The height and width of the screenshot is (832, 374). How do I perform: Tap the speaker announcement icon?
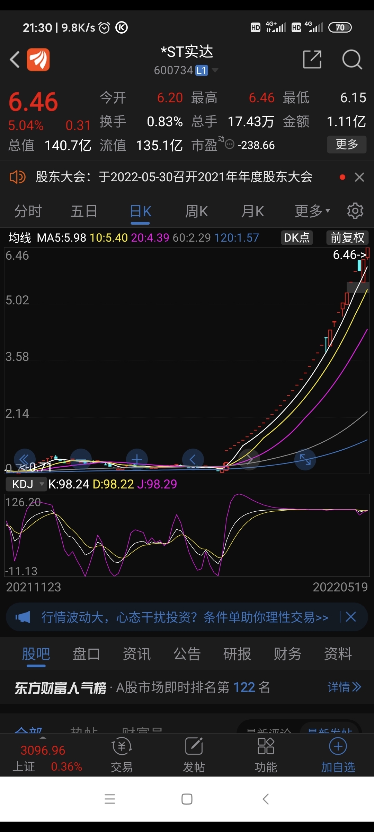[17, 177]
